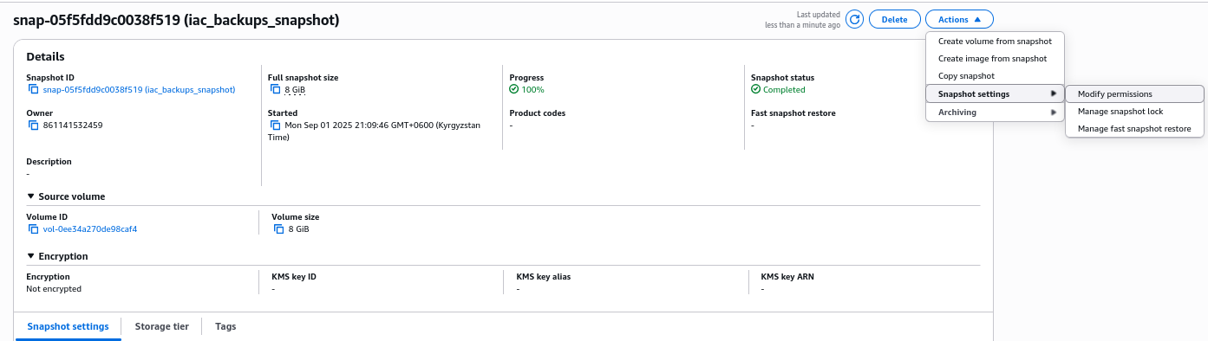Click the KMS key ARN label
Viewport: 1208px width, 341px height.
click(787, 277)
